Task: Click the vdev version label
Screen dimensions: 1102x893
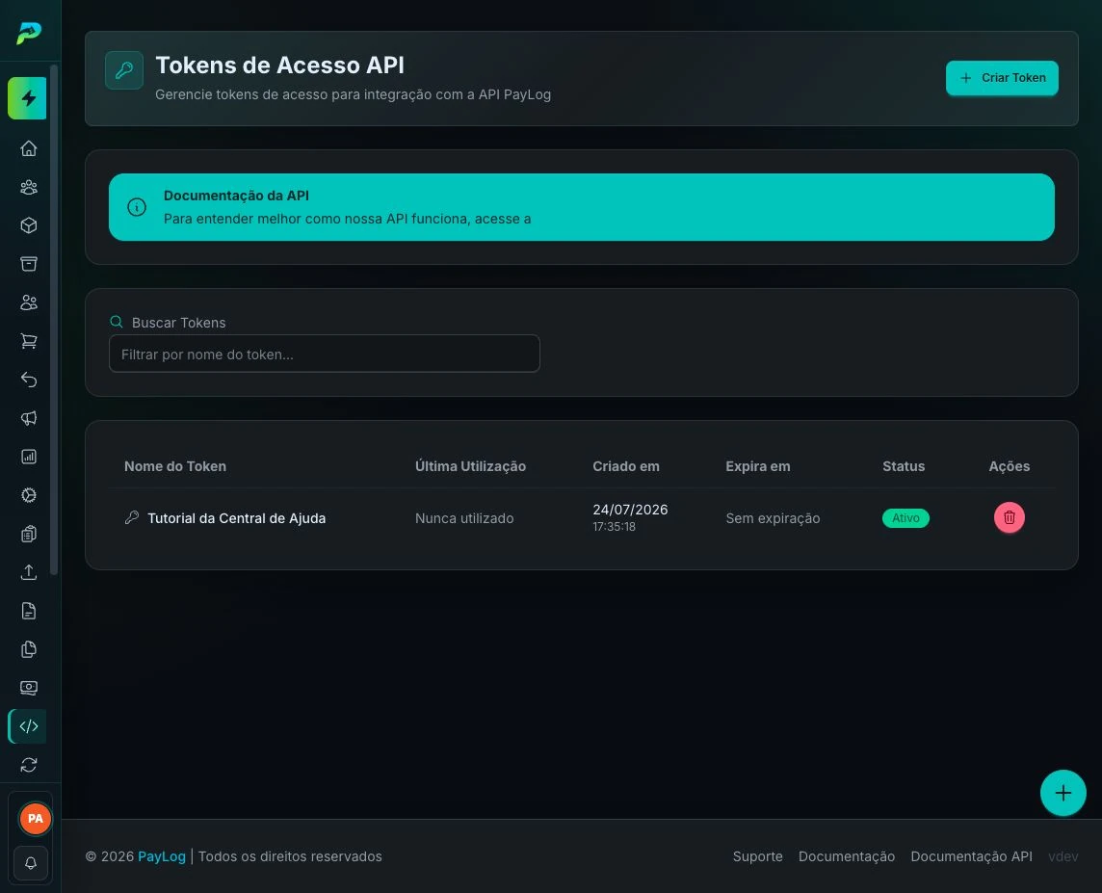Action: point(1063,856)
